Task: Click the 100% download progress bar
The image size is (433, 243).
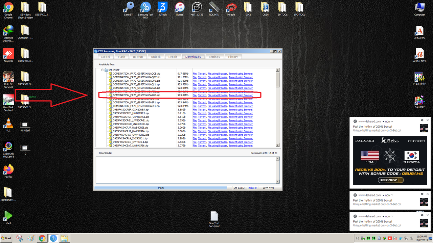Action: pyautogui.click(x=161, y=188)
